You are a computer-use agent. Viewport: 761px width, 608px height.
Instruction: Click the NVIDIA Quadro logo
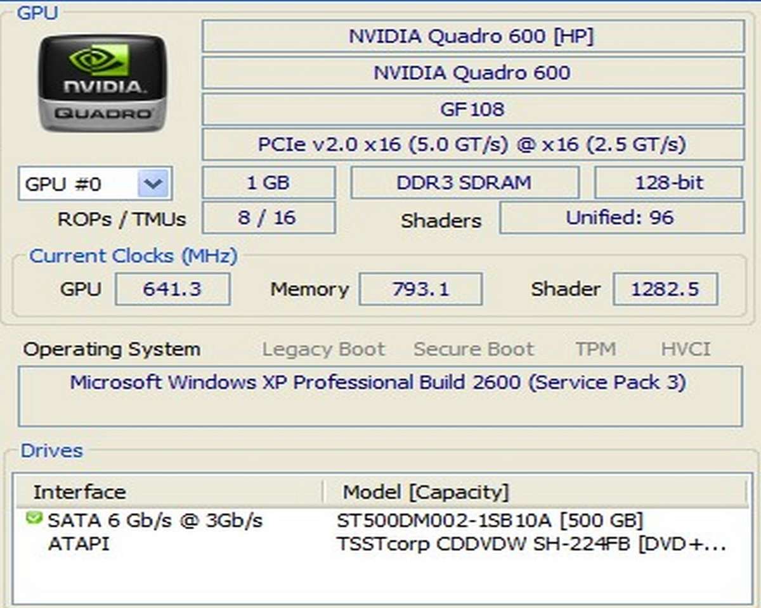101,84
